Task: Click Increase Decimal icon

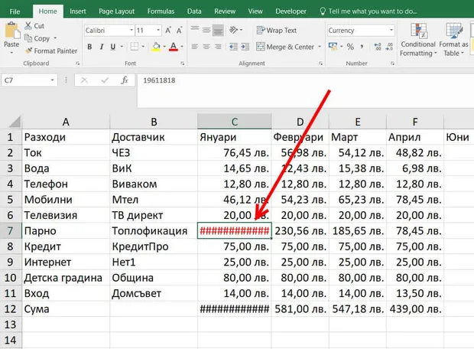Action: point(378,47)
